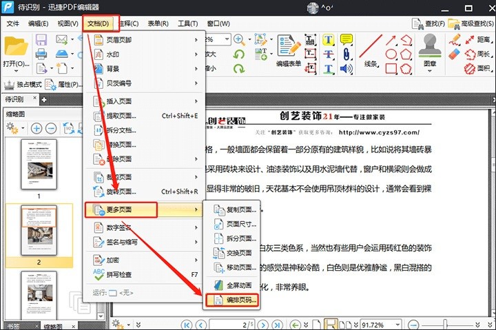Expand the 插入页面 submenu
The width and height of the screenshot is (496, 330).
tap(145, 101)
